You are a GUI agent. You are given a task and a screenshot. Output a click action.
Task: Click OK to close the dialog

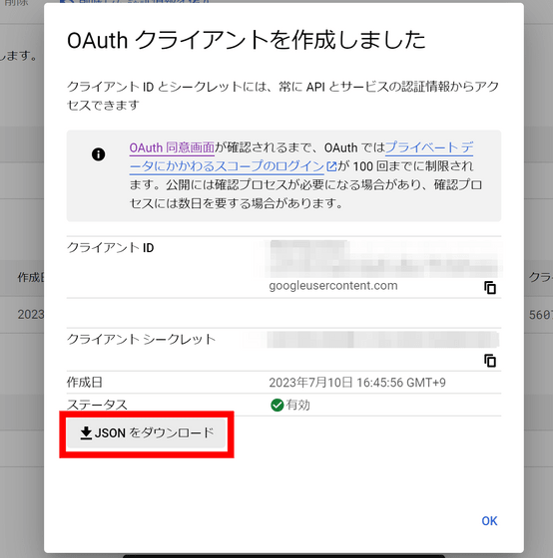coord(489,520)
